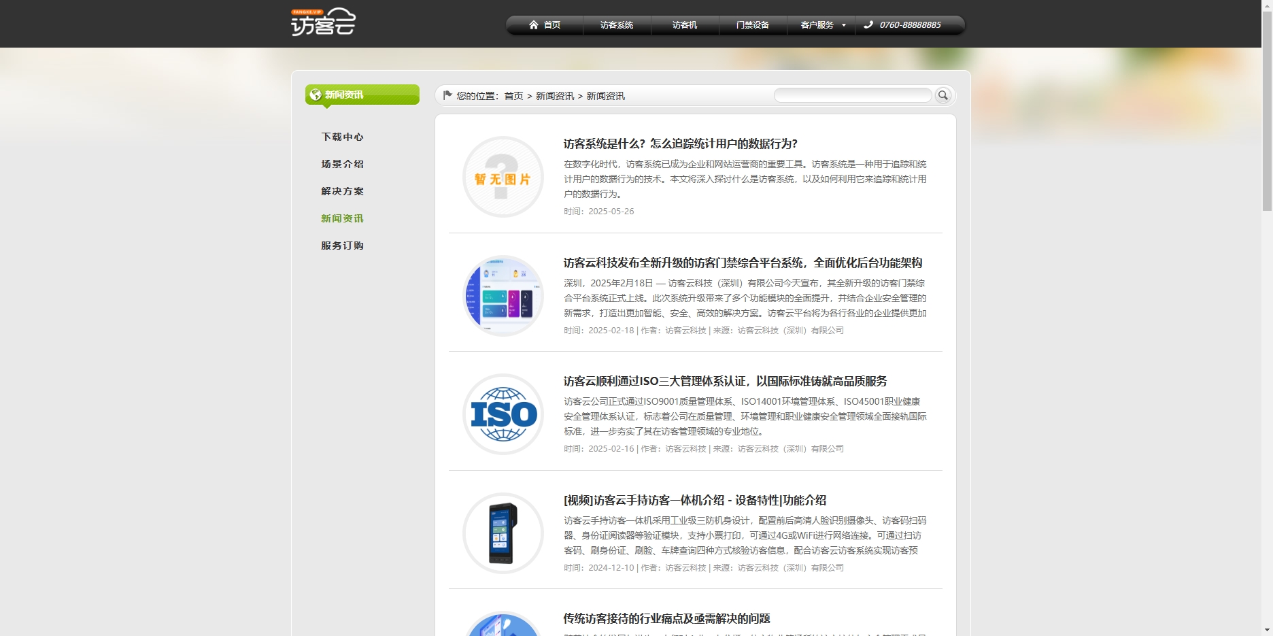Screen dimensions: 1273x636
Task: Click 首页 in the breadcrumb trail
Action: click(x=513, y=96)
